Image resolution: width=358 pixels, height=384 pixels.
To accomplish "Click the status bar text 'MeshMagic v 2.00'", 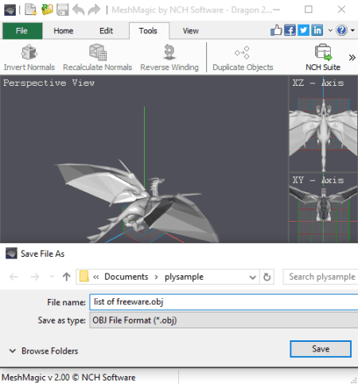I will tap(36, 378).
